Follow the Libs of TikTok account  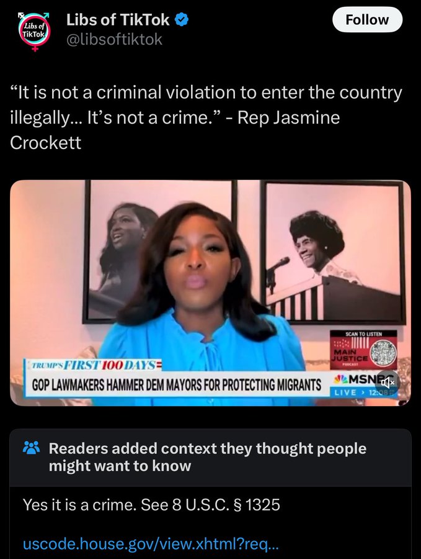367,20
